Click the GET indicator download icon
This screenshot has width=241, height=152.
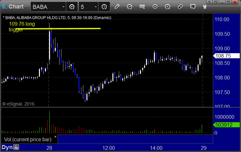pos(142,7)
